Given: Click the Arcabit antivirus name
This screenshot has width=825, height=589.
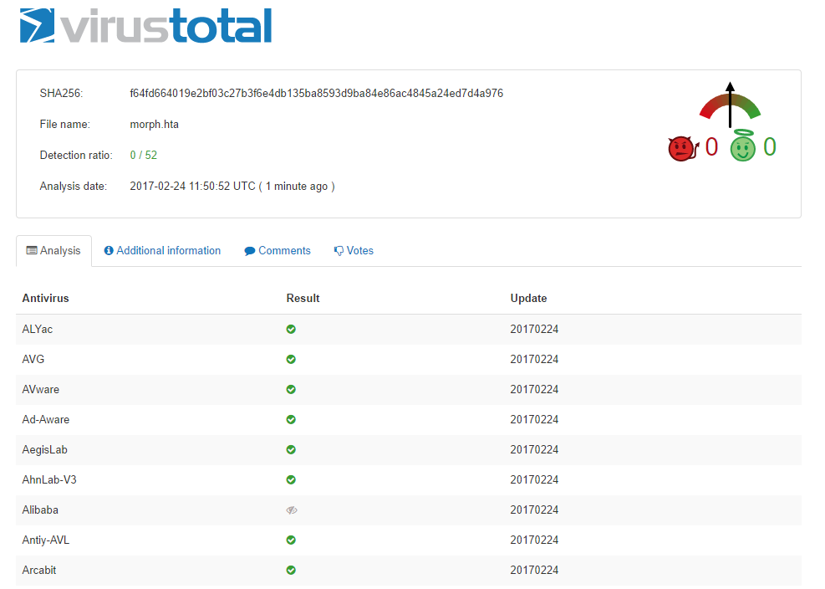Looking at the screenshot, I should coord(39,570).
